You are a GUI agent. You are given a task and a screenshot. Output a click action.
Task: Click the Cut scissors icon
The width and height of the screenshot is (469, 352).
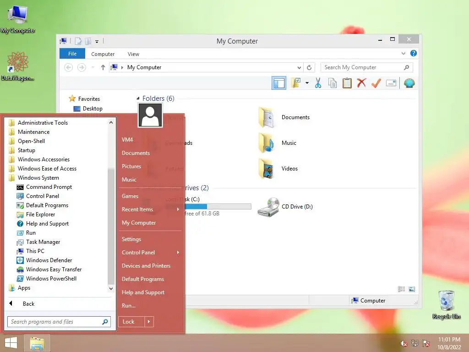click(318, 83)
